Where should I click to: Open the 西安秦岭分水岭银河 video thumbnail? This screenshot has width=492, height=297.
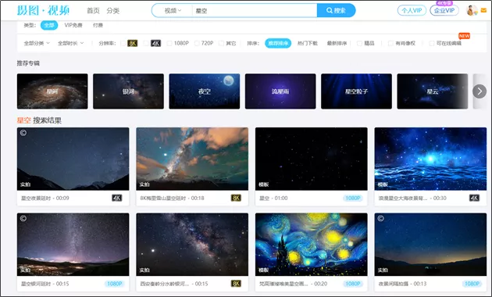(x=192, y=245)
